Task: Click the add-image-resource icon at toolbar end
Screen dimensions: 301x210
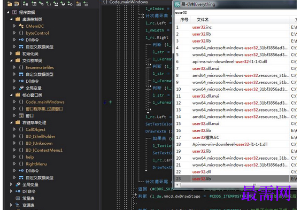Action: [86, 4]
